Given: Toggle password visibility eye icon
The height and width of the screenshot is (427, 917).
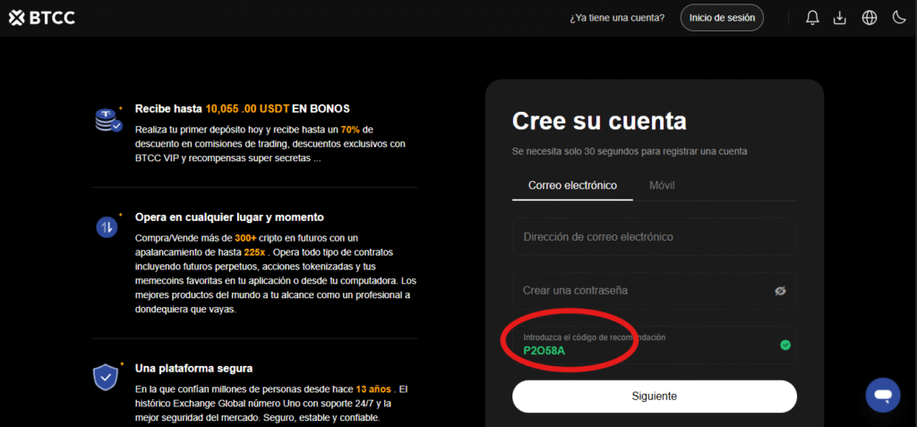Looking at the screenshot, I should pos(780,291).
